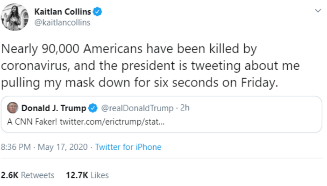This screenshot has height=186, width=327.
Task: View the 2.6K Retweets list
Action: pyautogui.click(x=28, y=175)
